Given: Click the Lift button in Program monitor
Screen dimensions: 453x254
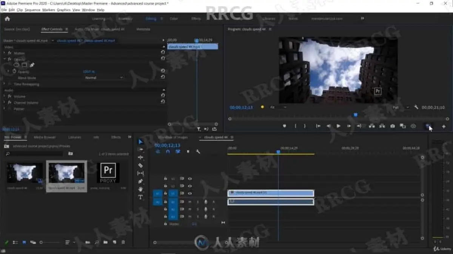Looking at the screenshot, I should 372,126.
